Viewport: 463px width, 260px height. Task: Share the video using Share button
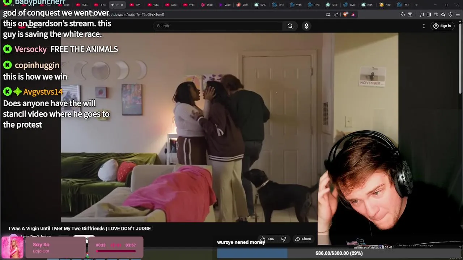coord(303,239)
